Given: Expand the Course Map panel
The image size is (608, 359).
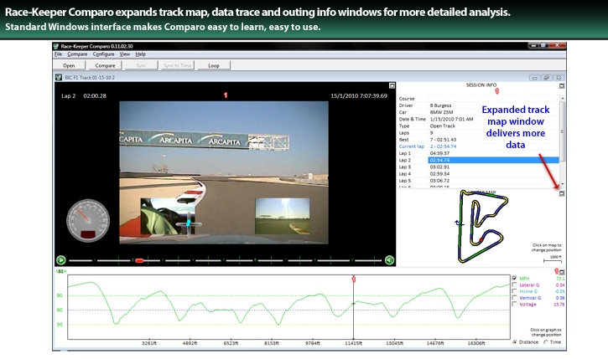Looking at the screenshot, I should [562, 194].
